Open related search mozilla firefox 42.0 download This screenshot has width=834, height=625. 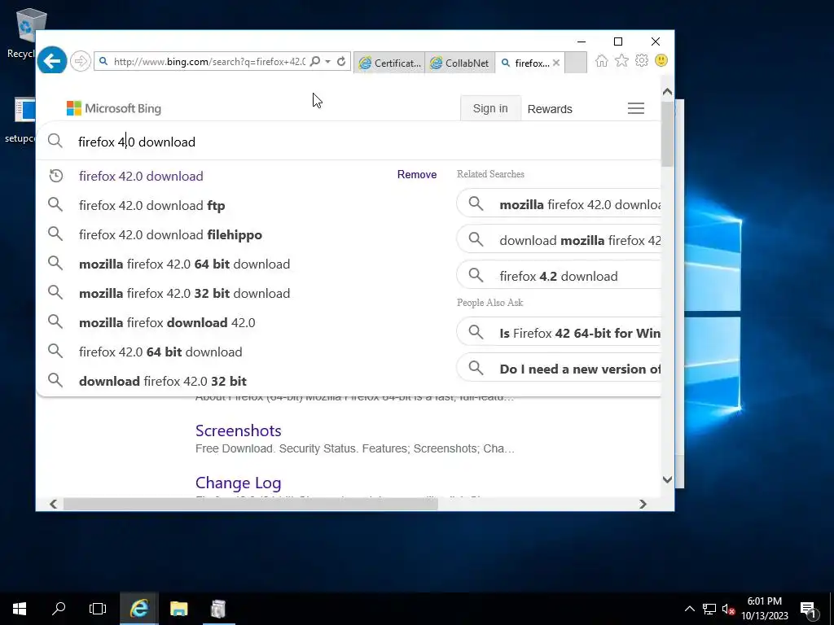pos(559,204)
